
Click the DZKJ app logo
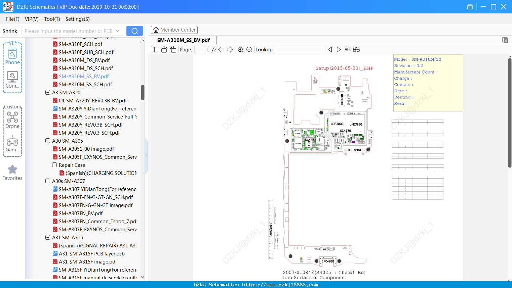[x=8, y=7]
